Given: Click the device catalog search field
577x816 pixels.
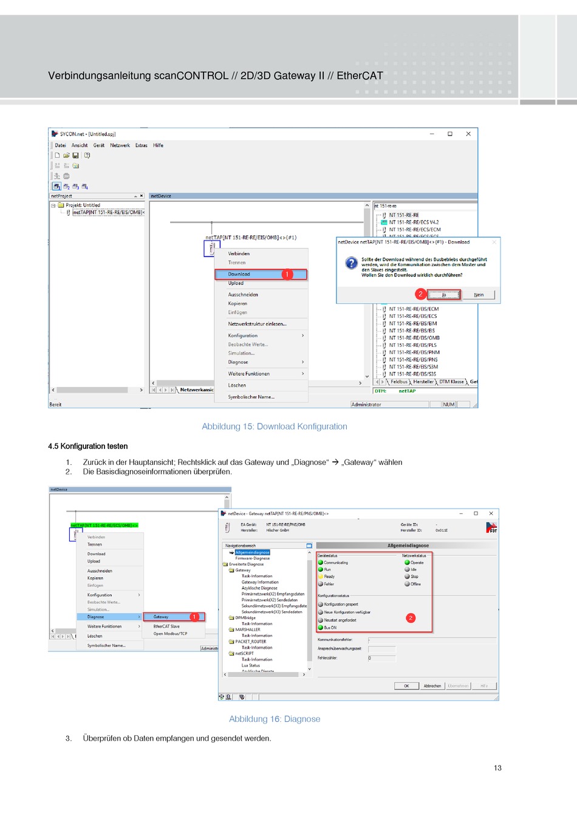Looking at the screenshot, I should coord(425,206).
